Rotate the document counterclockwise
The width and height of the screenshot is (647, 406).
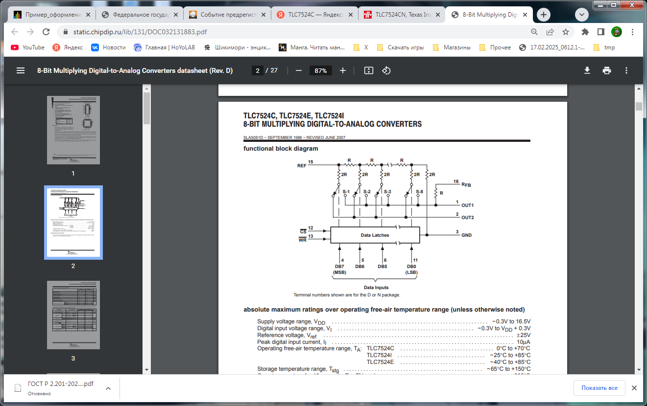[386, 70]
